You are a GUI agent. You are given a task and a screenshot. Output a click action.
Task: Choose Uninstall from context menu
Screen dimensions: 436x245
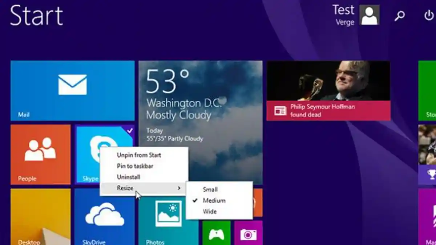pyautogui.click(x=144, y=177)
